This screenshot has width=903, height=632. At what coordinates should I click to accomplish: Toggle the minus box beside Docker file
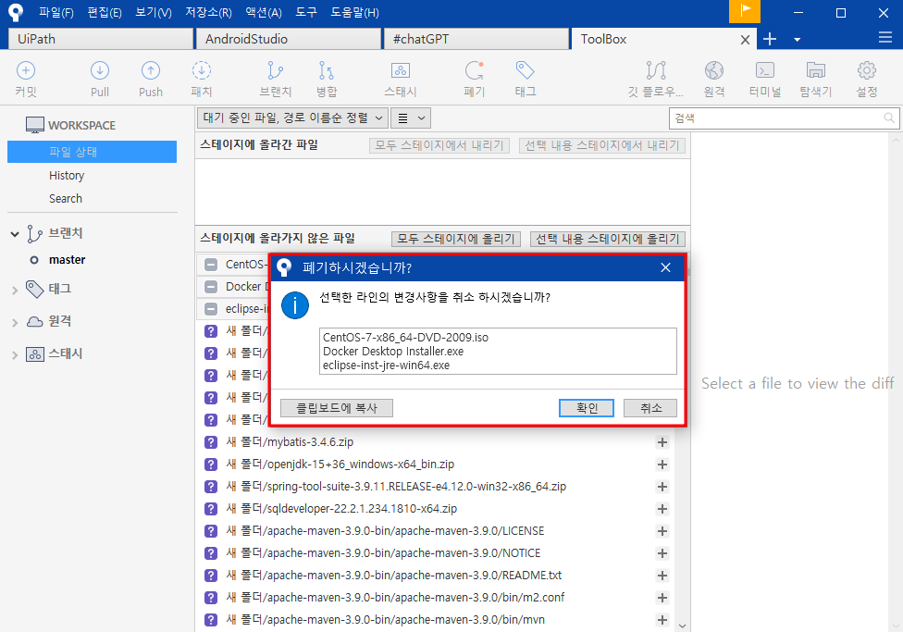(x=211, y=286)
